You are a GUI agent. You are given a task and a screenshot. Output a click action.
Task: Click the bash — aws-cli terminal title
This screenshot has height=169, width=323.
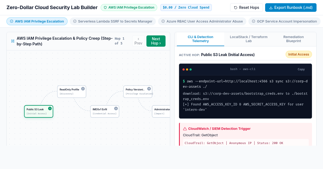(x=243, y=69)
